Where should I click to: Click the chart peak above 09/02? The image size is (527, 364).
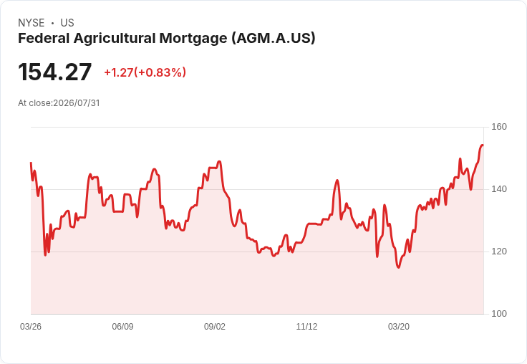click(219, 161)
